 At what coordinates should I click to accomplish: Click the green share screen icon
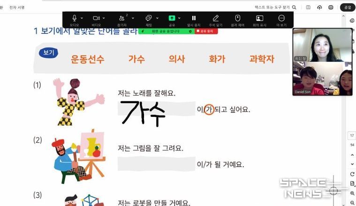click(172, 18)
